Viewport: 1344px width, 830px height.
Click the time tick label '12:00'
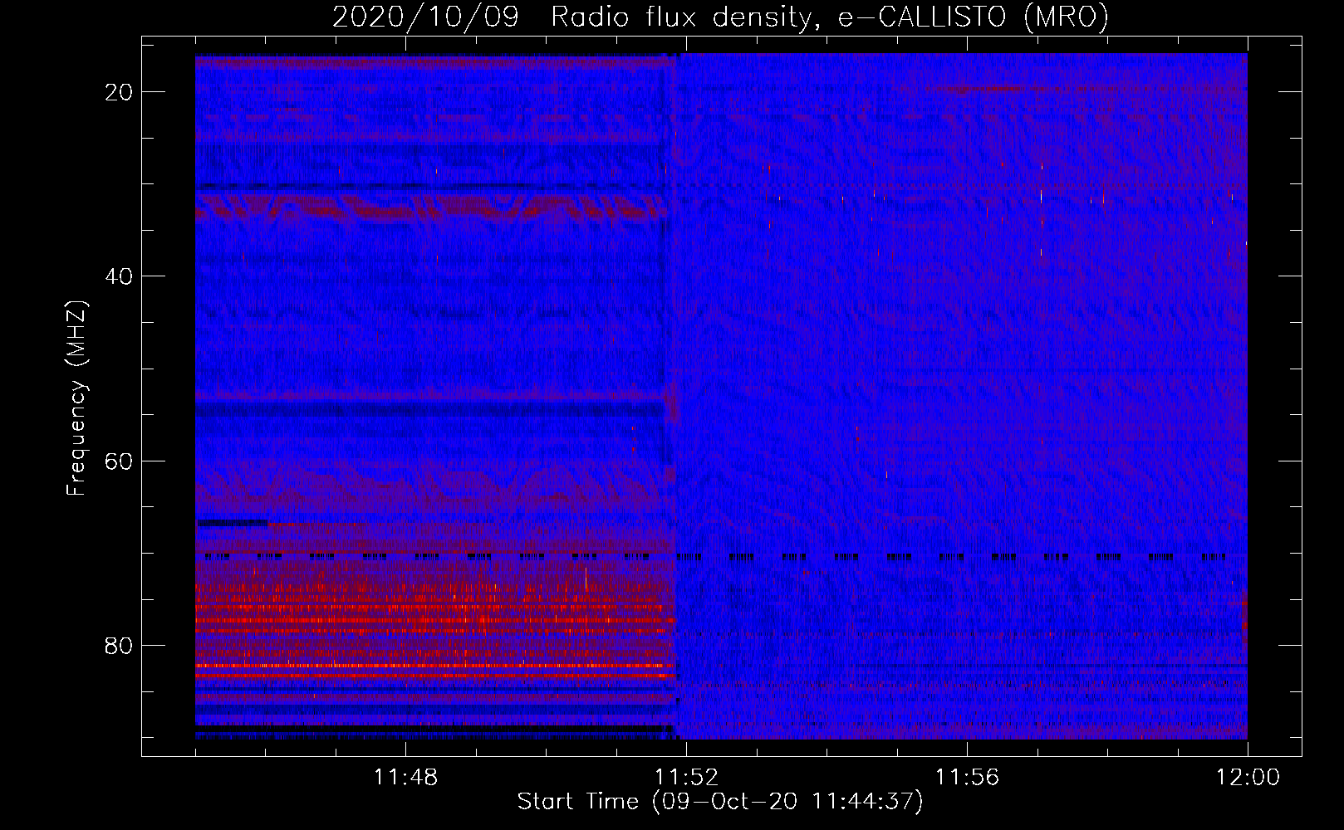(1248, 778)
